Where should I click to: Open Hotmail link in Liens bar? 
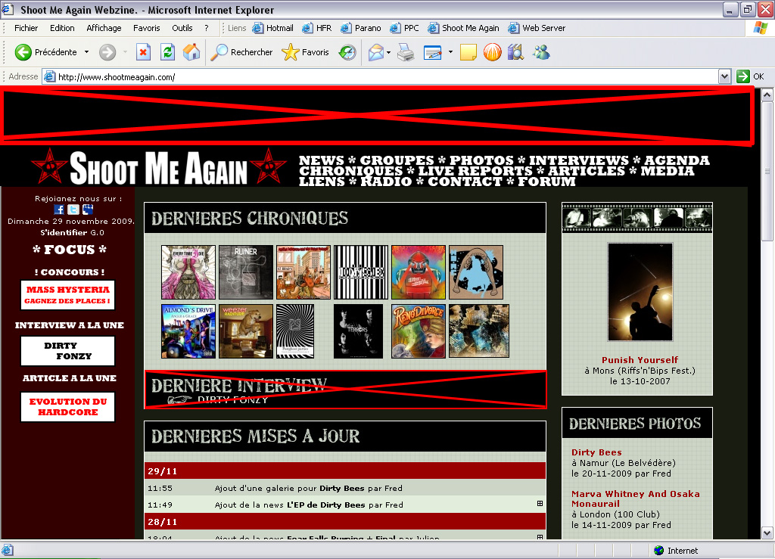point(272,28)
